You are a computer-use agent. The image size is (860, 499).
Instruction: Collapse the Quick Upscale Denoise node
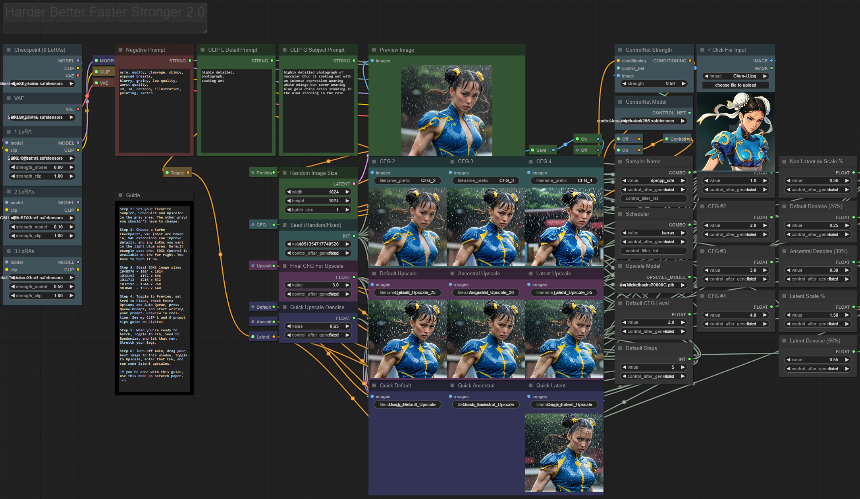285,308
